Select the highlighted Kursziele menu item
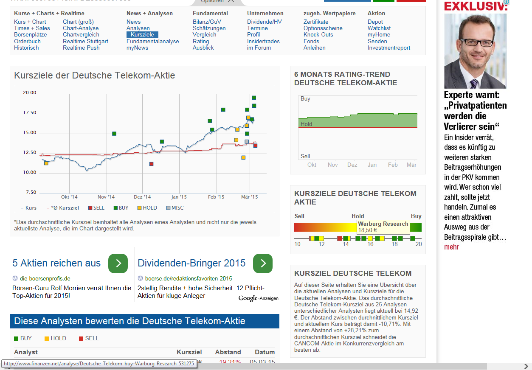The width and height of the screenshot is (532, 370). [x=142, y=35]
